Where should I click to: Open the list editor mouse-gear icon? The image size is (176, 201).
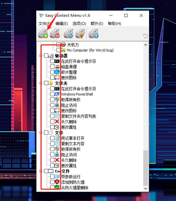[68, 33]
